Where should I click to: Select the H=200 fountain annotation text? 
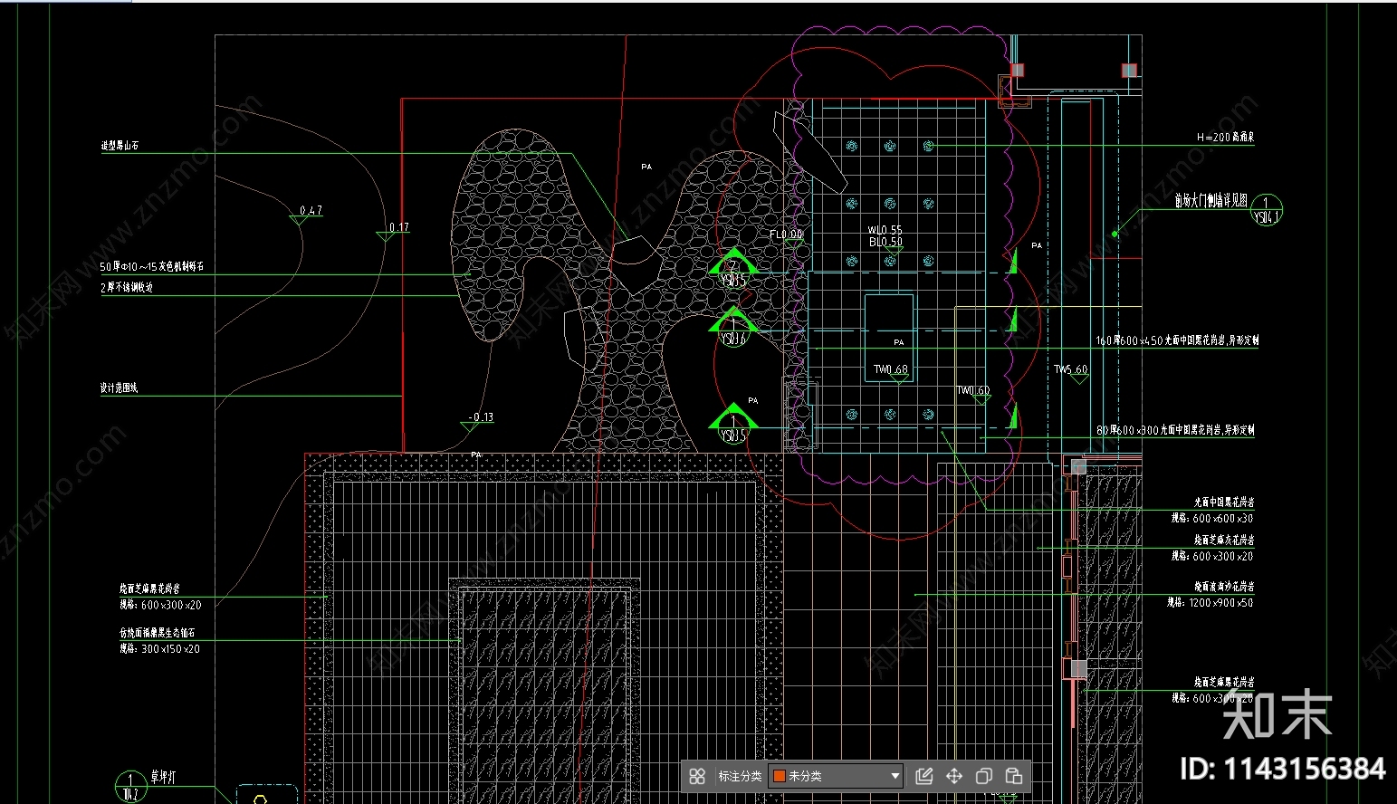(x=1224, y=138)
